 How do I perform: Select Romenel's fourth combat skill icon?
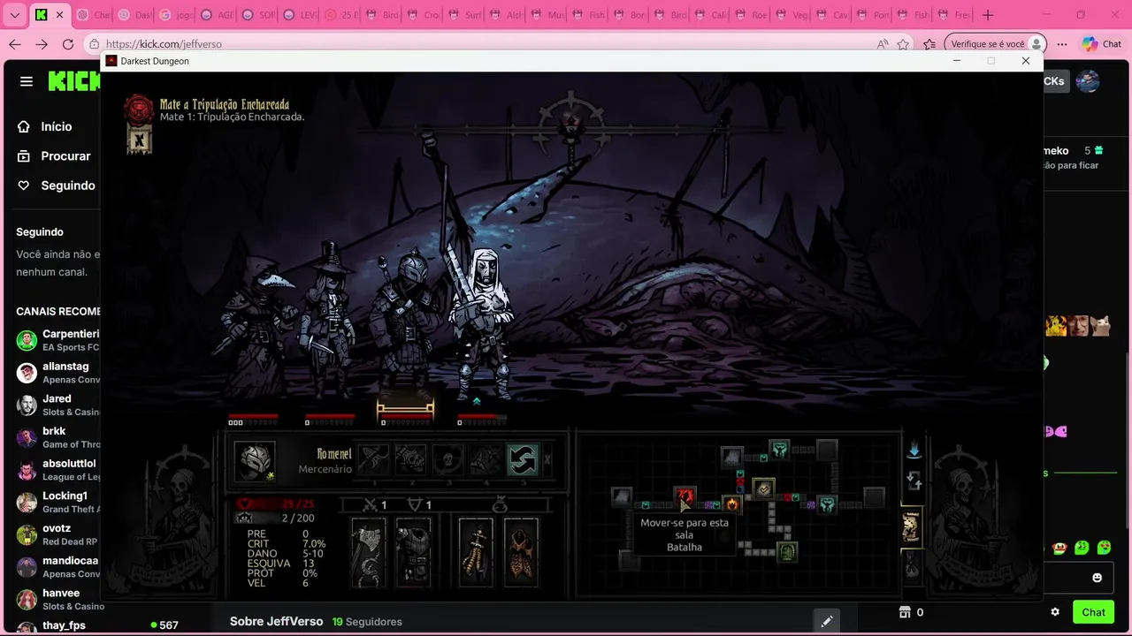pyautogui.click(x=485, y=459)
